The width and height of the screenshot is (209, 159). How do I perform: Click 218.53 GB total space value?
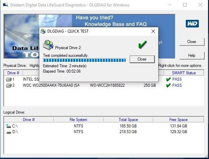coord(128,132)
